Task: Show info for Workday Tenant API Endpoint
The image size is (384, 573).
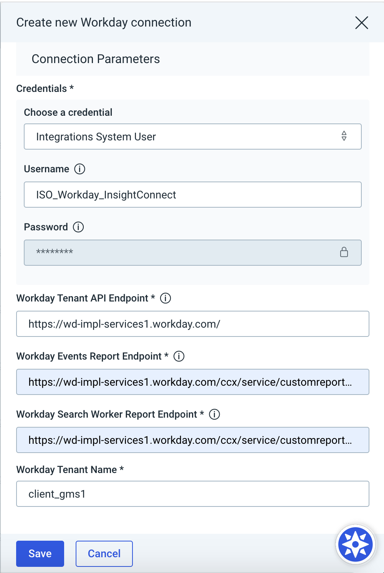Action: coord(166,298)
